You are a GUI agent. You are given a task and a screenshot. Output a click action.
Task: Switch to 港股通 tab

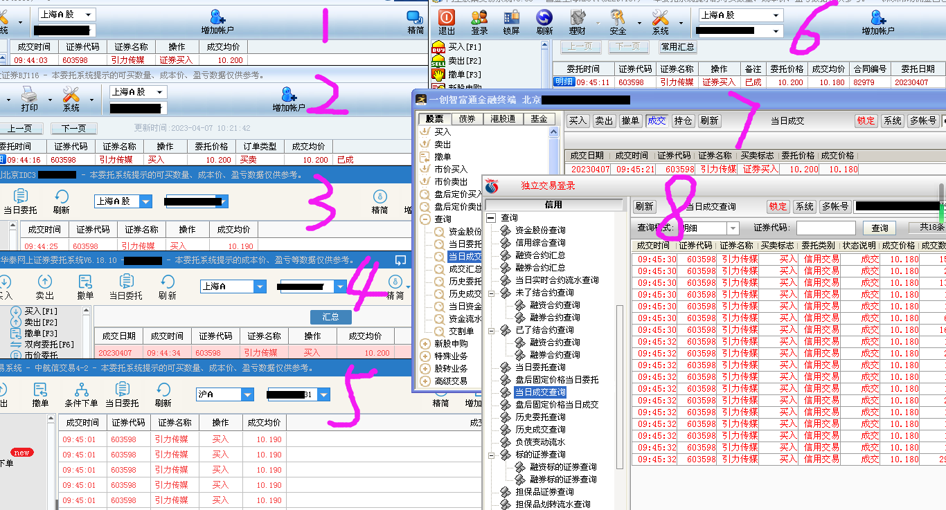502,119
